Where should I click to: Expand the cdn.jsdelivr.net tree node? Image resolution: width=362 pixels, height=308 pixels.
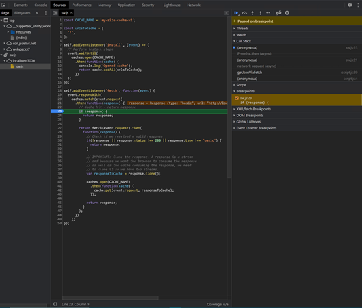[4, 43]
